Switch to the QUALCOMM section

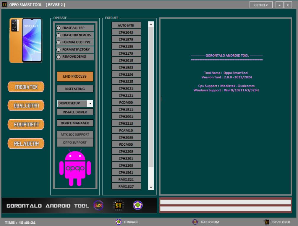coord(26,105)
